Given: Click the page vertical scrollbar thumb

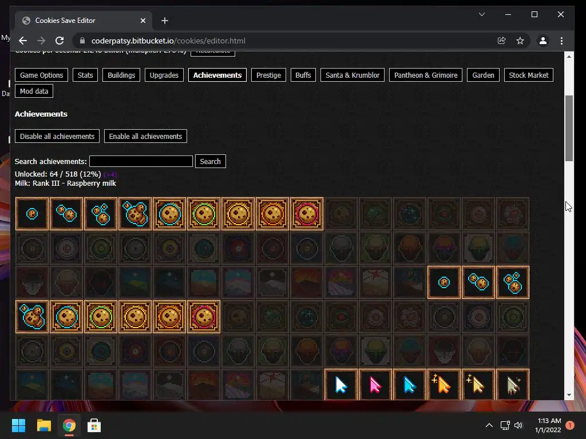Looking at the screenshot, I should point(569,128).
